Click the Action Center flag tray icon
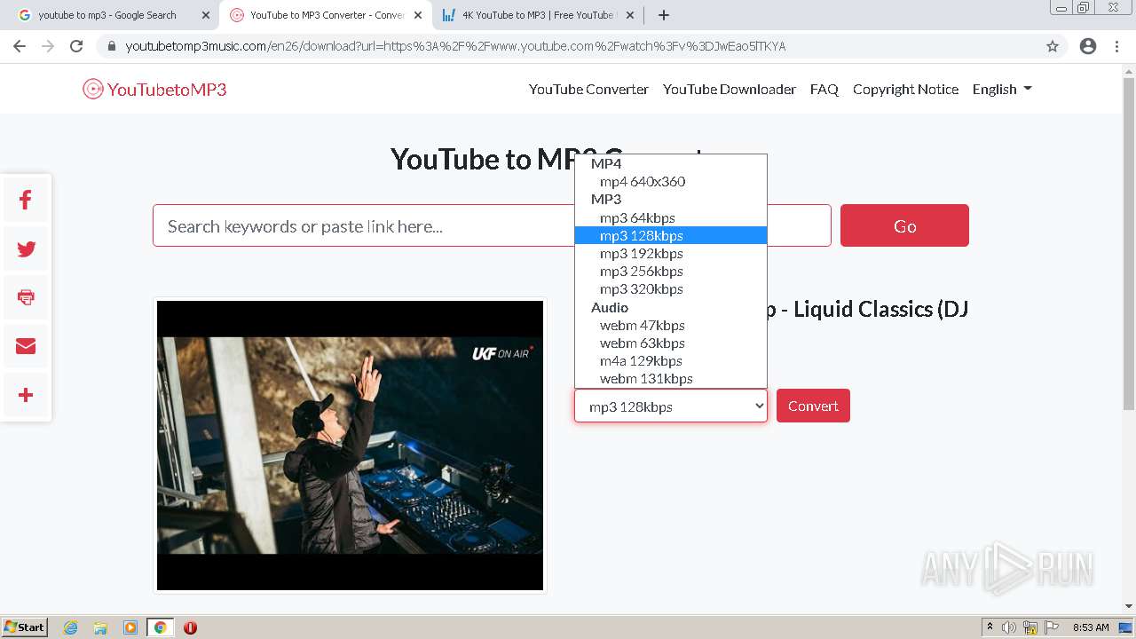The image size is (1136, 639). pyautogui.click(x=1052, y=627)
